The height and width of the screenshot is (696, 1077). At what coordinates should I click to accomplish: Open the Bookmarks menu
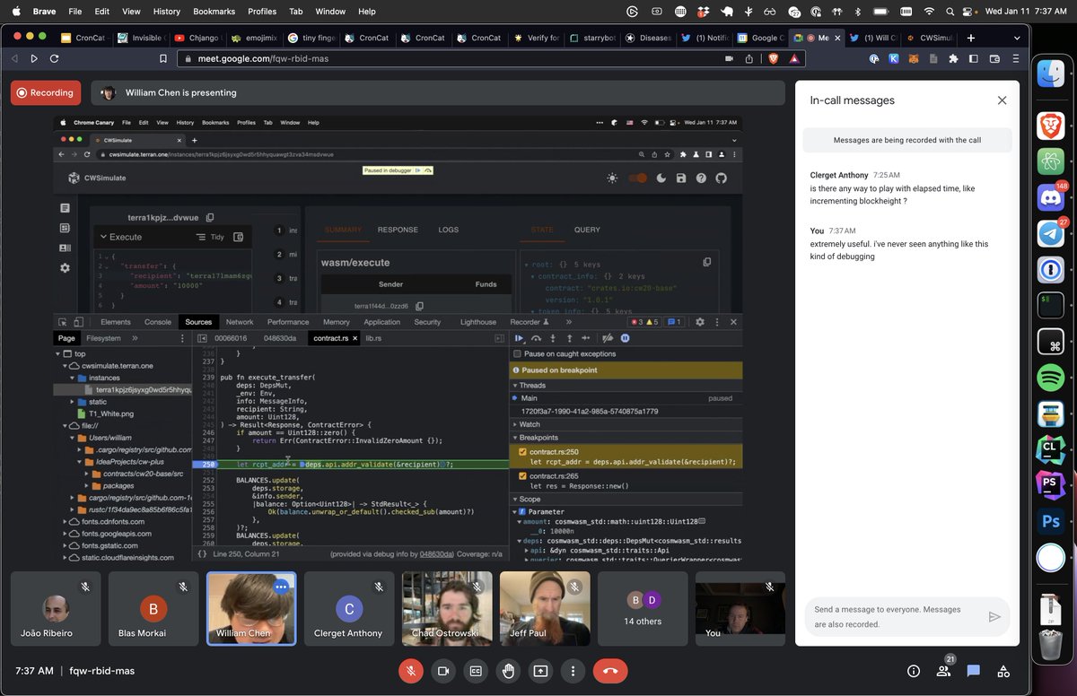(212, 12)
